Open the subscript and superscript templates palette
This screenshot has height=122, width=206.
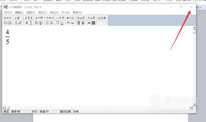[29, 23]
